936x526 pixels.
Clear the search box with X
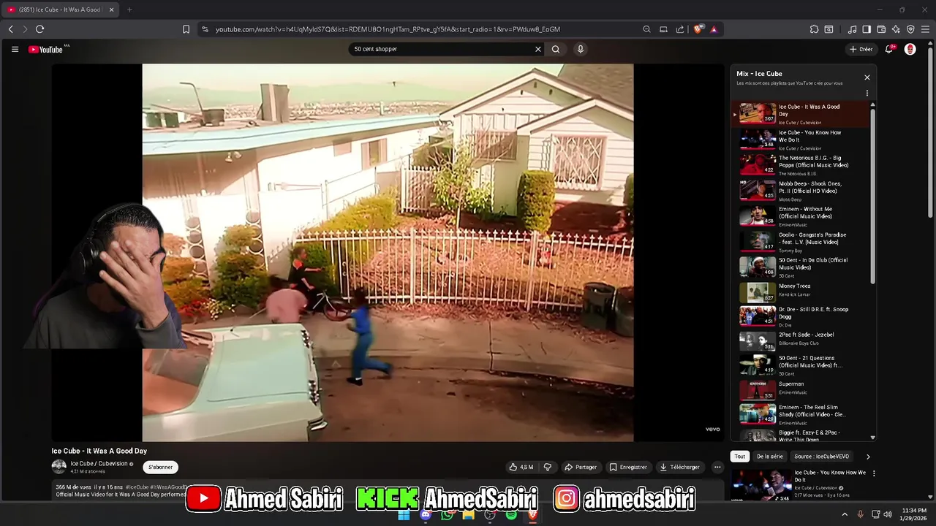tap(538, 49)
